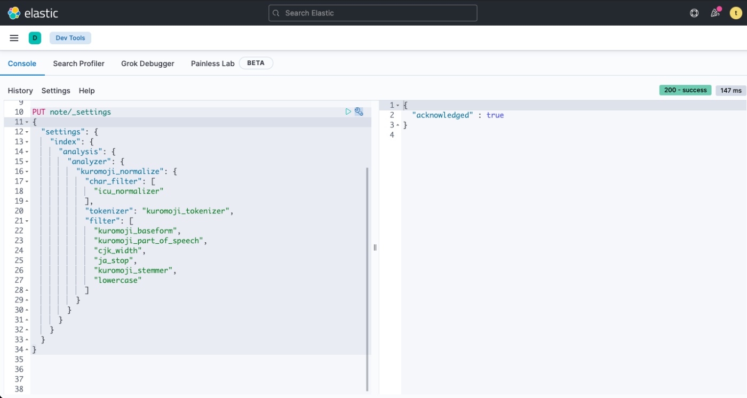Open console Help
Viewport: 747px width, 398px height.
click(87, 91)
